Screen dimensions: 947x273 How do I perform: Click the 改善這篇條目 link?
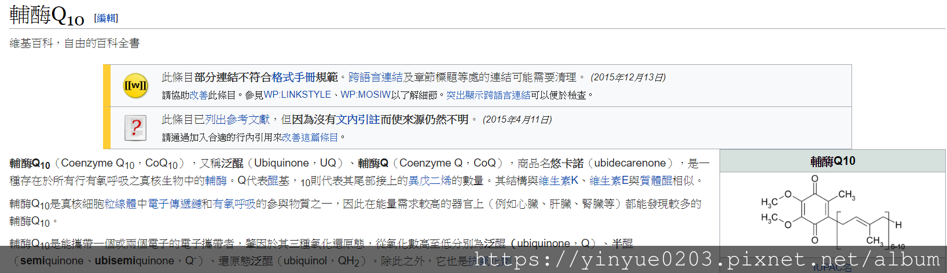point(310,137)
